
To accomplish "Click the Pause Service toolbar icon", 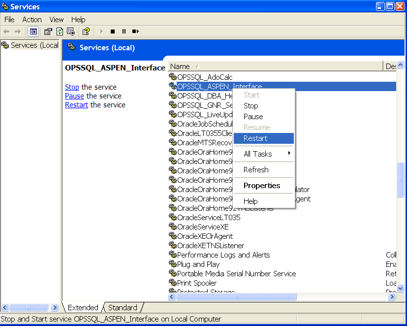I will click(x=124, y=32).
